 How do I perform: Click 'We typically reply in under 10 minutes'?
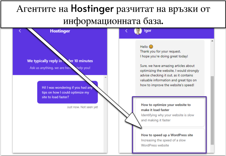(60, 61)
